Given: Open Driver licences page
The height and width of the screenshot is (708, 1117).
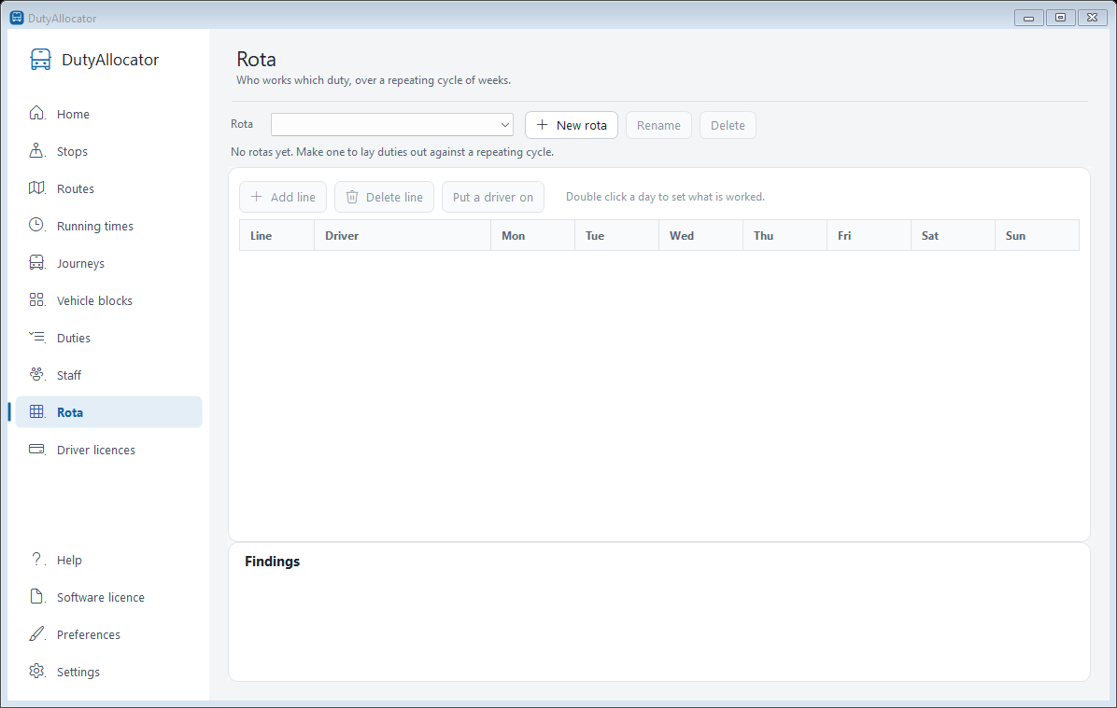Looking at the screenshot, I should point(109,450).
